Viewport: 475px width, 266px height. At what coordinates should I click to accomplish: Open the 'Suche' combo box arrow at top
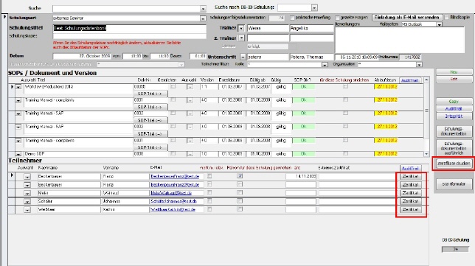coord(203,8)
